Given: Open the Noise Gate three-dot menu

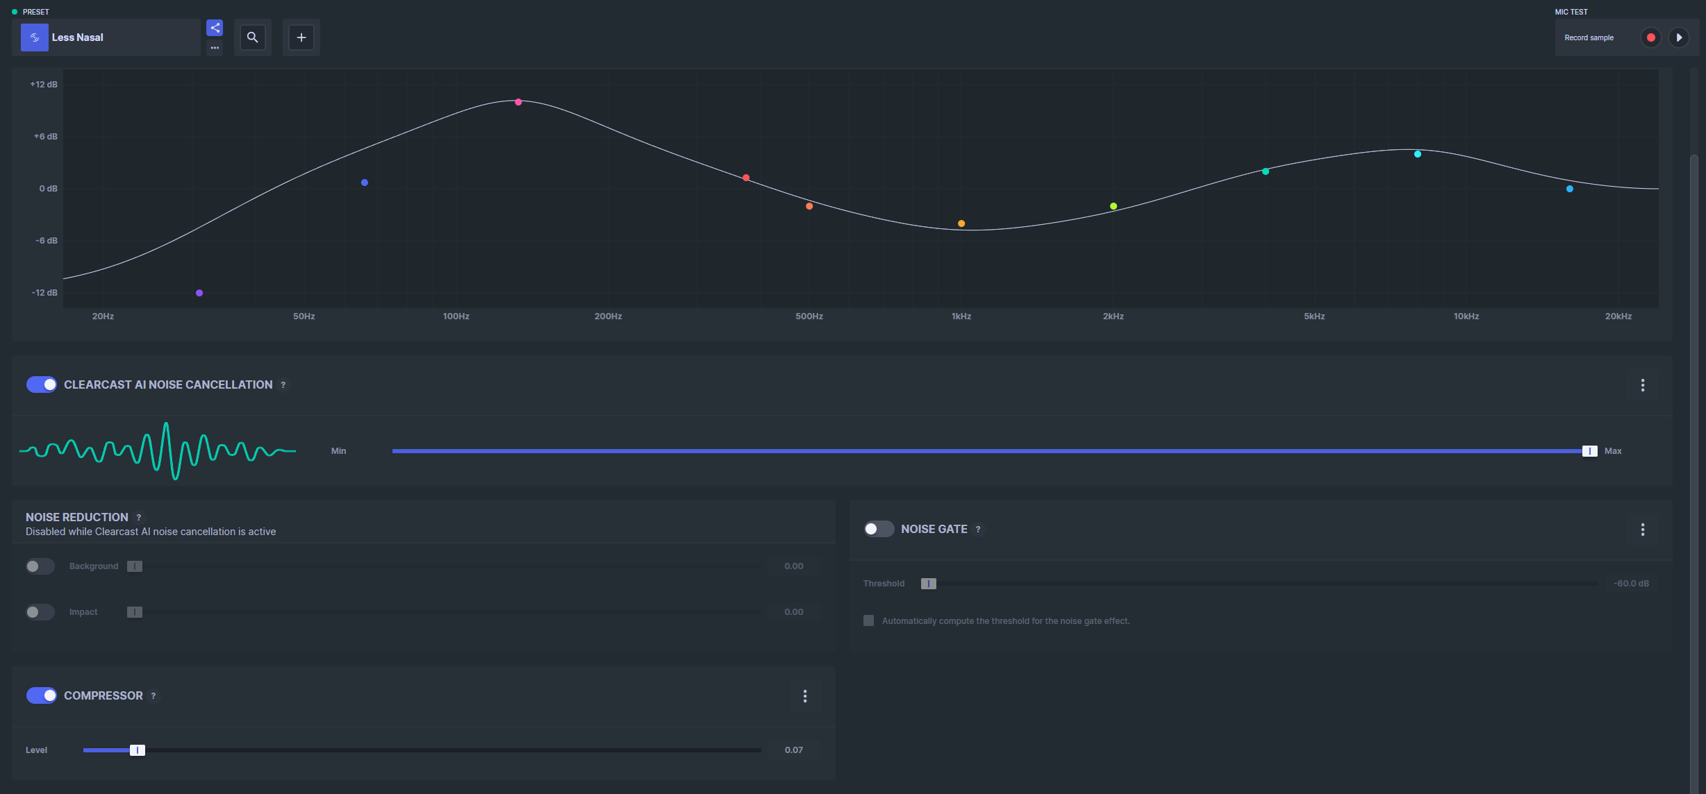Looking at the screenshot, I should (x=1642, y=530).
